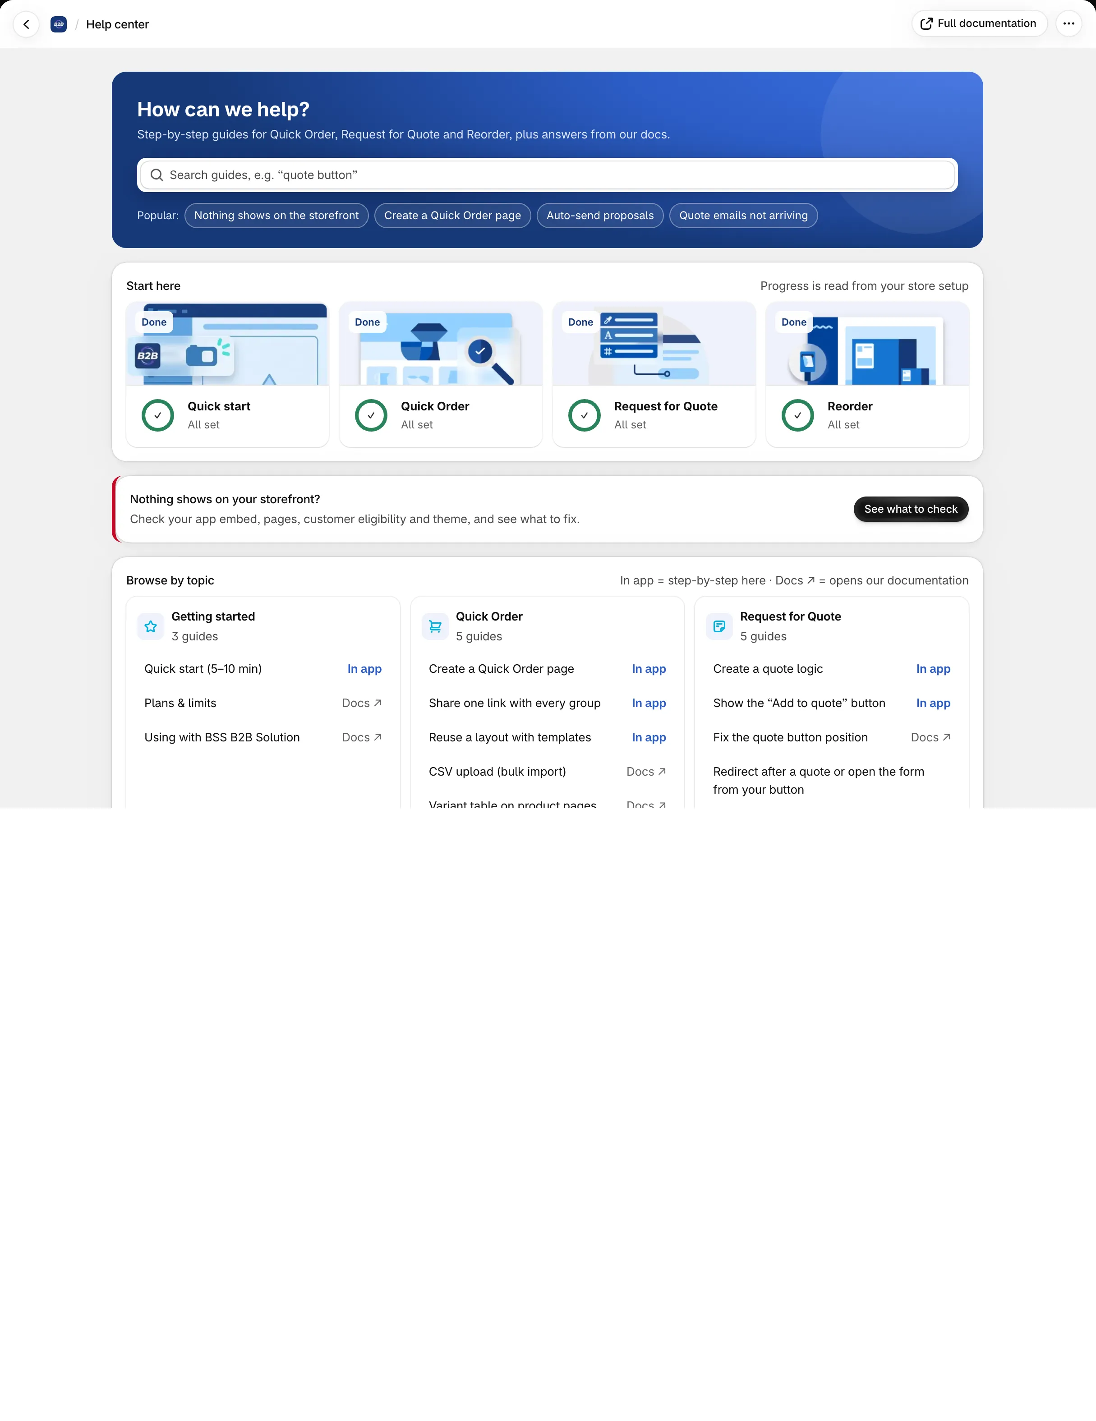
Task: Open Share one link with every group guide
Action: 548,704
